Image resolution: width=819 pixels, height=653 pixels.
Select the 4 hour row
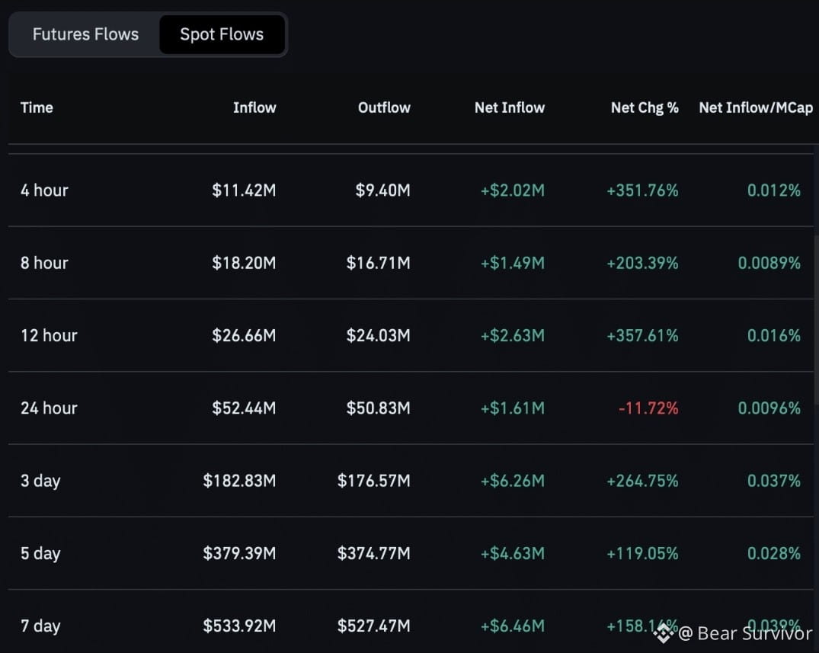(x=411, y=190)
